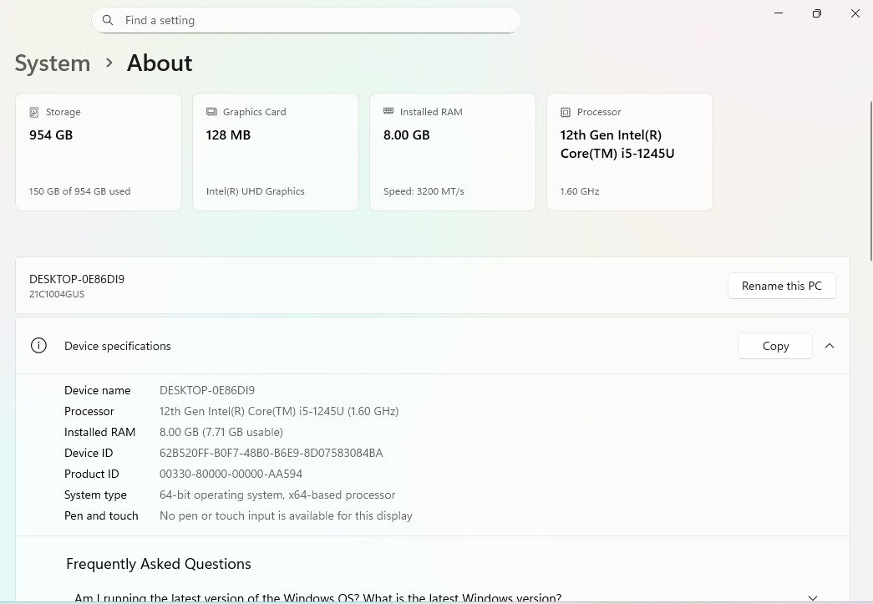Copy the device specifications

pyautogui.click(x=775, y=346)
